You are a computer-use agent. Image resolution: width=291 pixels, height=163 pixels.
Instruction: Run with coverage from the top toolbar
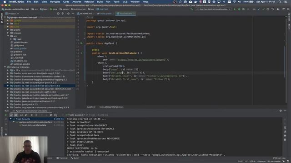tap(244, 9)
